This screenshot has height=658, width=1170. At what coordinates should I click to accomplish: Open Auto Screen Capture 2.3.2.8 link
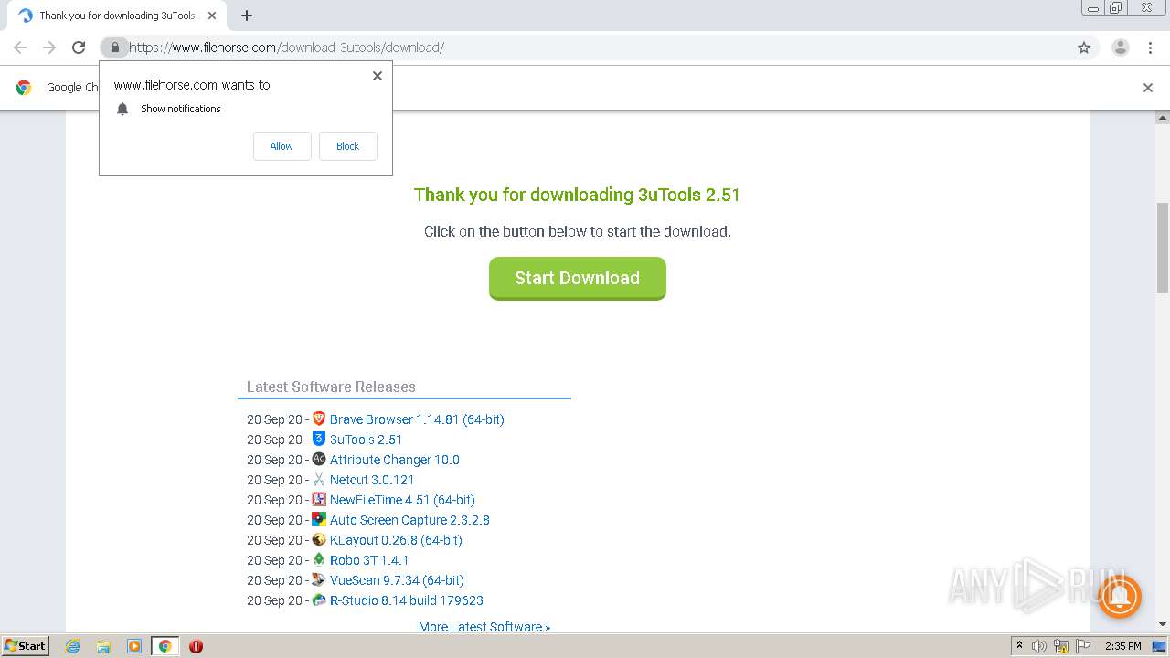[409, 520]
